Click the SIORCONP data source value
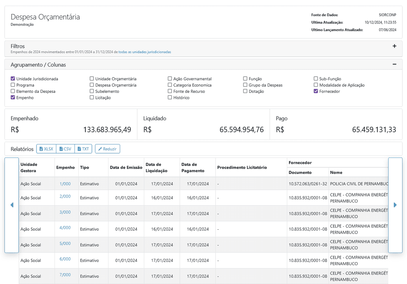Screen dimensions: 407x284 pos(387,15)
